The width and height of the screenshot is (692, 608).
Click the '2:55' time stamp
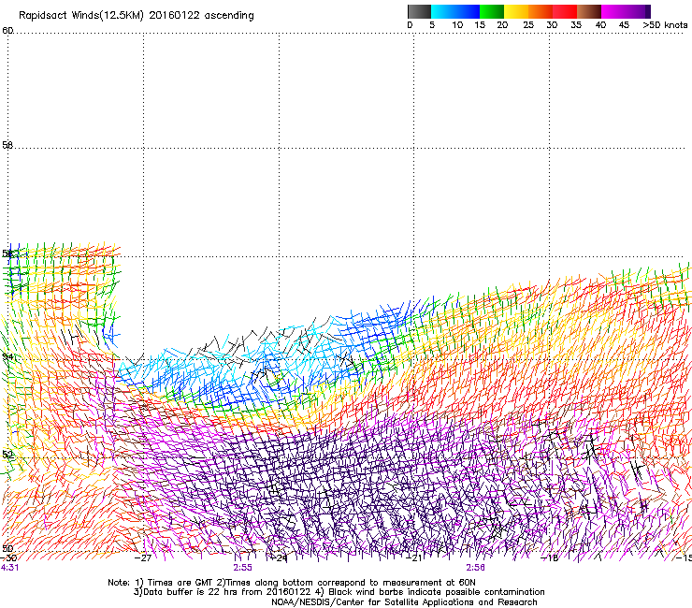(243, 568)
